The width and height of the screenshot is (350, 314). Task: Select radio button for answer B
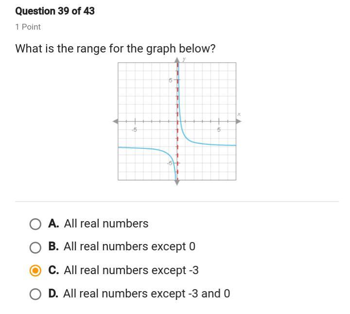point(35,247)
